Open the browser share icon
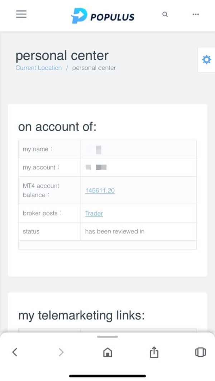 coord(154,352)
